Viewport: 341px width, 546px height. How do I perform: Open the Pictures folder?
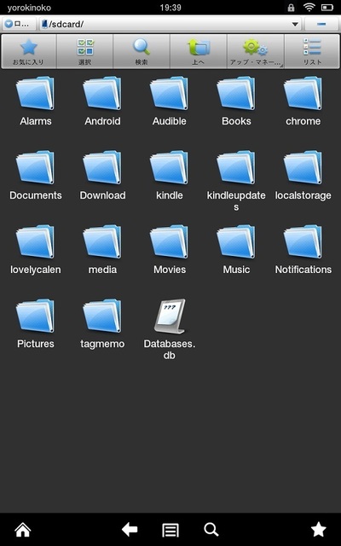click(x=36, y=324)
